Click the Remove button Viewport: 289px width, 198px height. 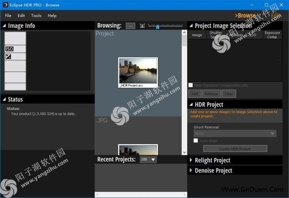tap(211, 94)
